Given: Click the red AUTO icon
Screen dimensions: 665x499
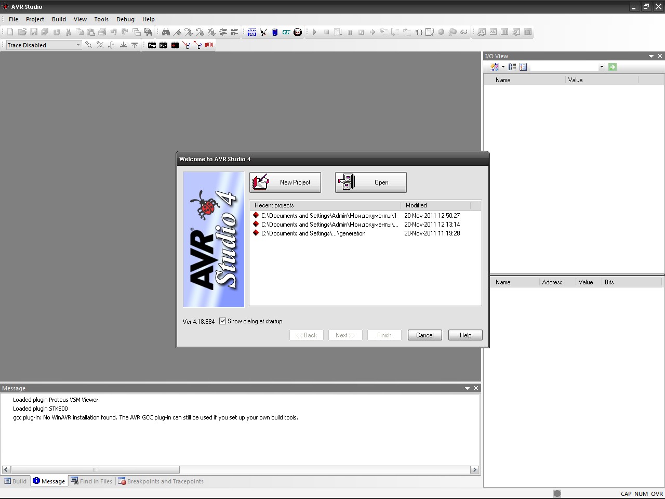Looking at the screenshot, I should [209, 45].
